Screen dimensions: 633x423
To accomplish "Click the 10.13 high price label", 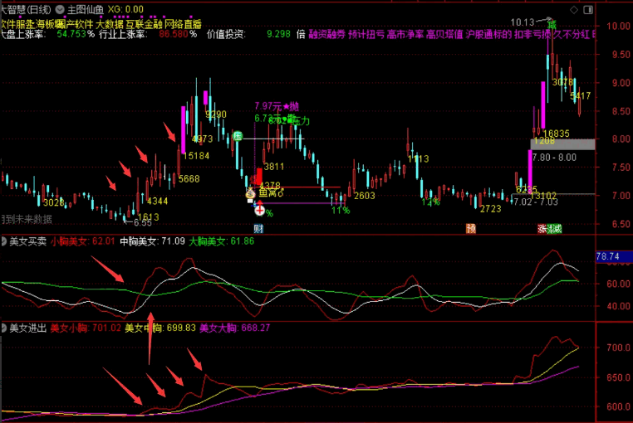I will [522, 22].
